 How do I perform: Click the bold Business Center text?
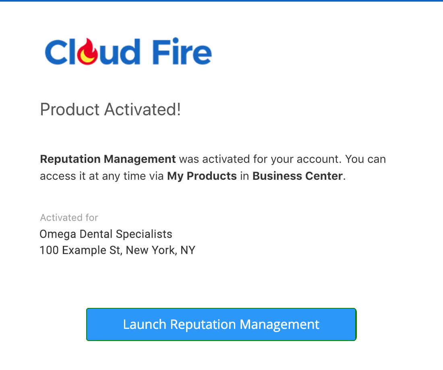[298, 176]
